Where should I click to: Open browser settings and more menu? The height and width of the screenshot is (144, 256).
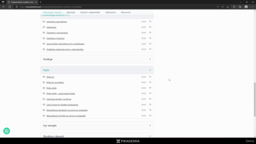pyautogui.click(x=252, y=7)
